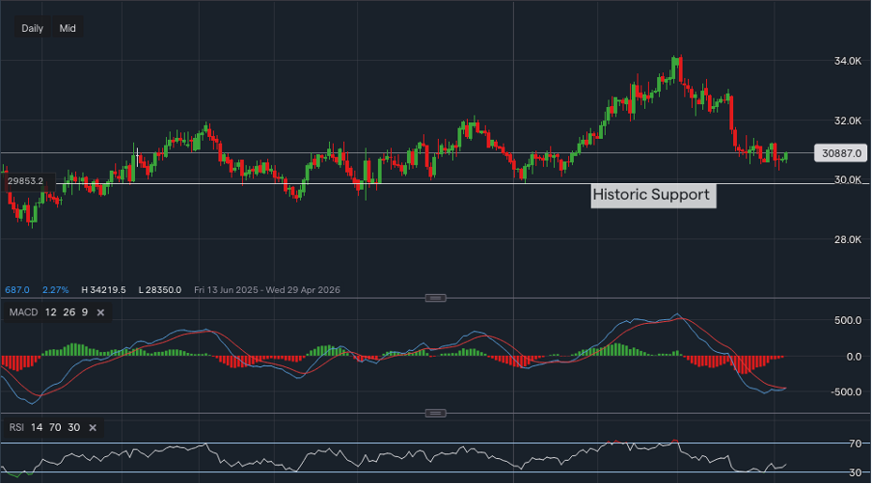Screen dimensions: 872x484
Task: Remove the MACD indicator with its X icon
Action: (101, 312)
